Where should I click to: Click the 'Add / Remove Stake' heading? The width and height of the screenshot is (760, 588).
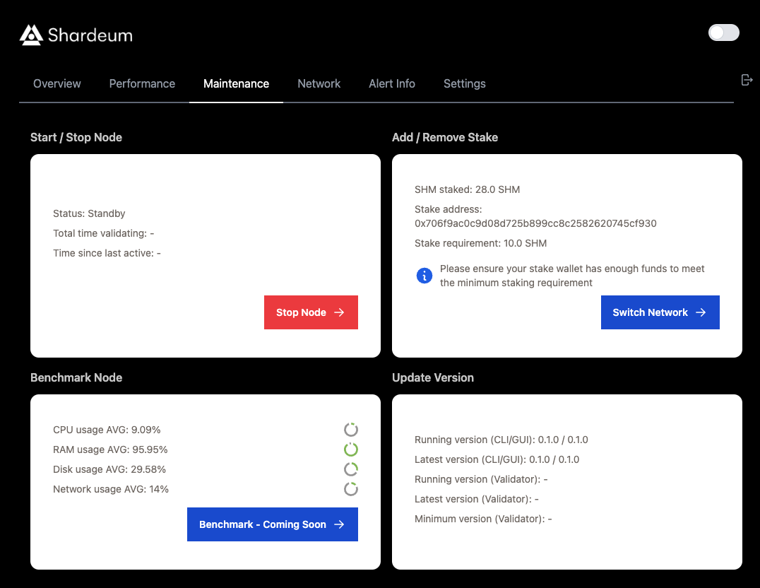(445, 138)
